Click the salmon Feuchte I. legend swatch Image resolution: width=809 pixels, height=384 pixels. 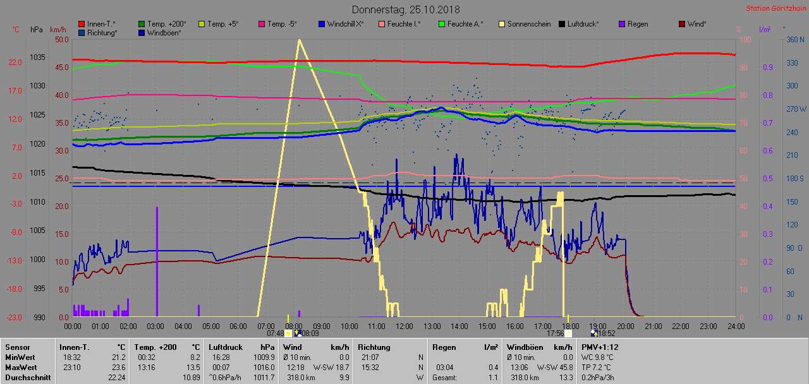[x=382, y=24]
